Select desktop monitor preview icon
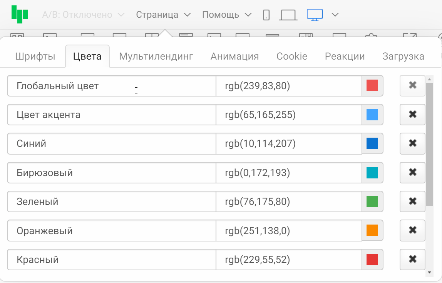Viewport: 442px width, 283px height. [315, 15]
